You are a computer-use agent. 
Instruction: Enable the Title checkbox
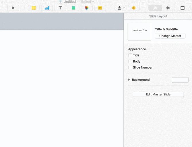(130, 55)
